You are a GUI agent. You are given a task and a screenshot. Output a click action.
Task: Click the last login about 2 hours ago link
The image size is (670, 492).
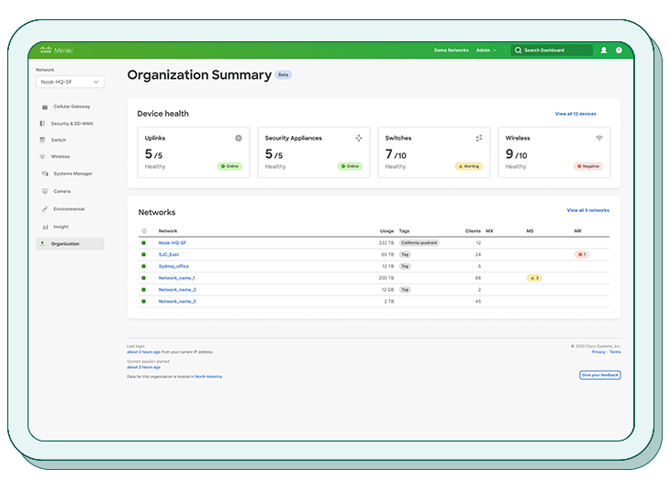[143, 352]
